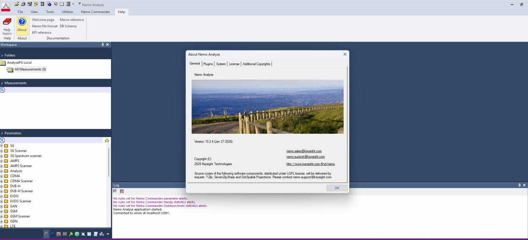Viewport: 528px width, 240px height.
Task: Click the printer icon in quick access toolbar
Action: [23, 4]
